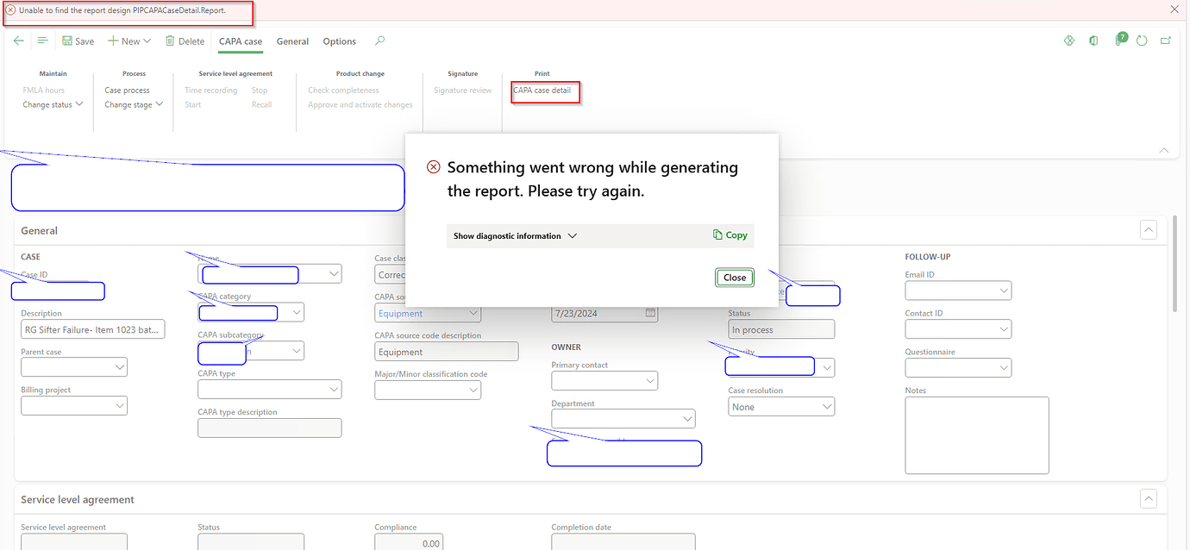Click Approve and activate changes

point(360,105)
